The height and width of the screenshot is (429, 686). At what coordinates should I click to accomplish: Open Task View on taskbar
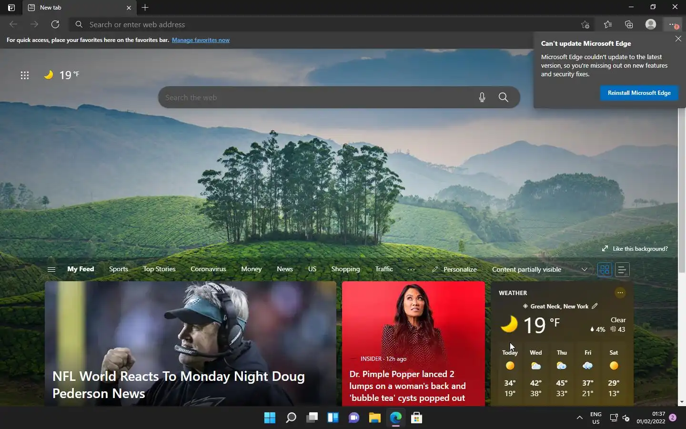pyautogui.click(x=312, y=418)
